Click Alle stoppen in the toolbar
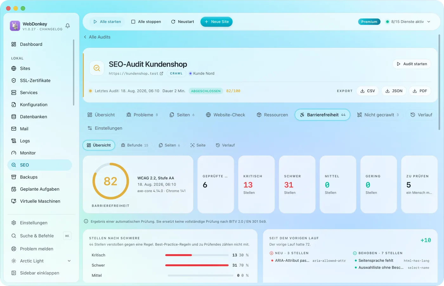444x286 pixels. coord(146,22)
